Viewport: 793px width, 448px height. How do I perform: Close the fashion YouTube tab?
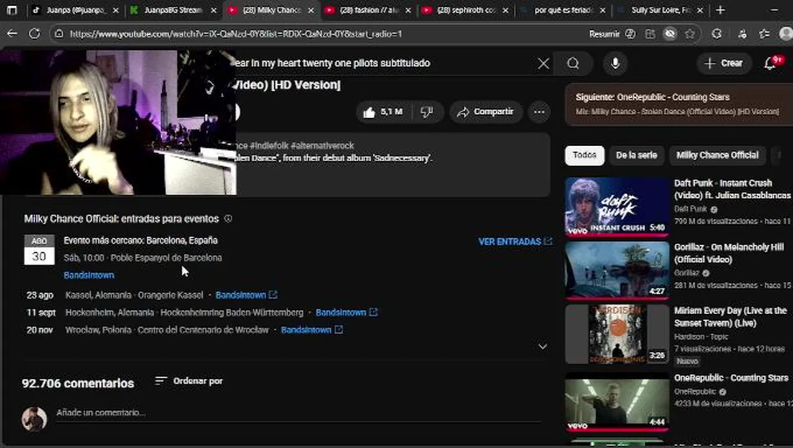(x=407, y=10)
